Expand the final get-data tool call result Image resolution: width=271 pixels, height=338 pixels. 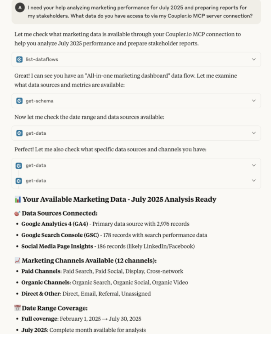click(254, 180)
